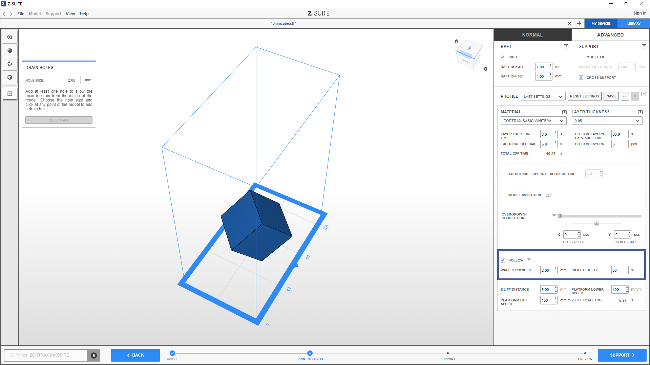
Task: Toggle Model Smoothing checkbox
Action: (503, 195)
